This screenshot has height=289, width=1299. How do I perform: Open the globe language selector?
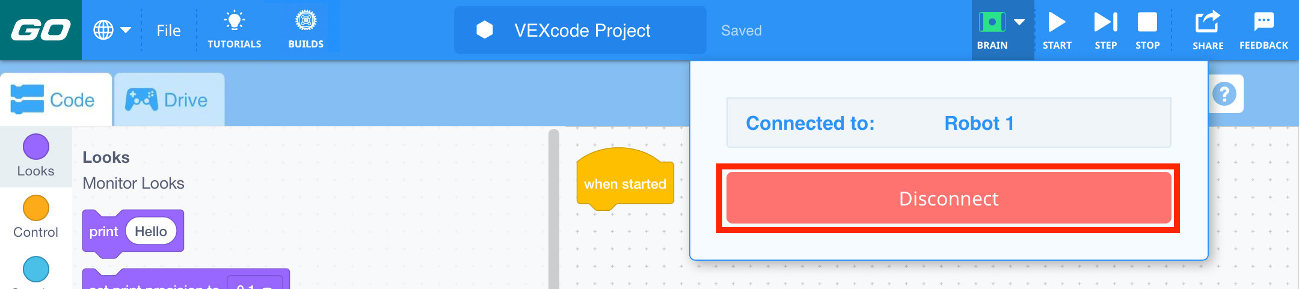(x=104, y=30)
